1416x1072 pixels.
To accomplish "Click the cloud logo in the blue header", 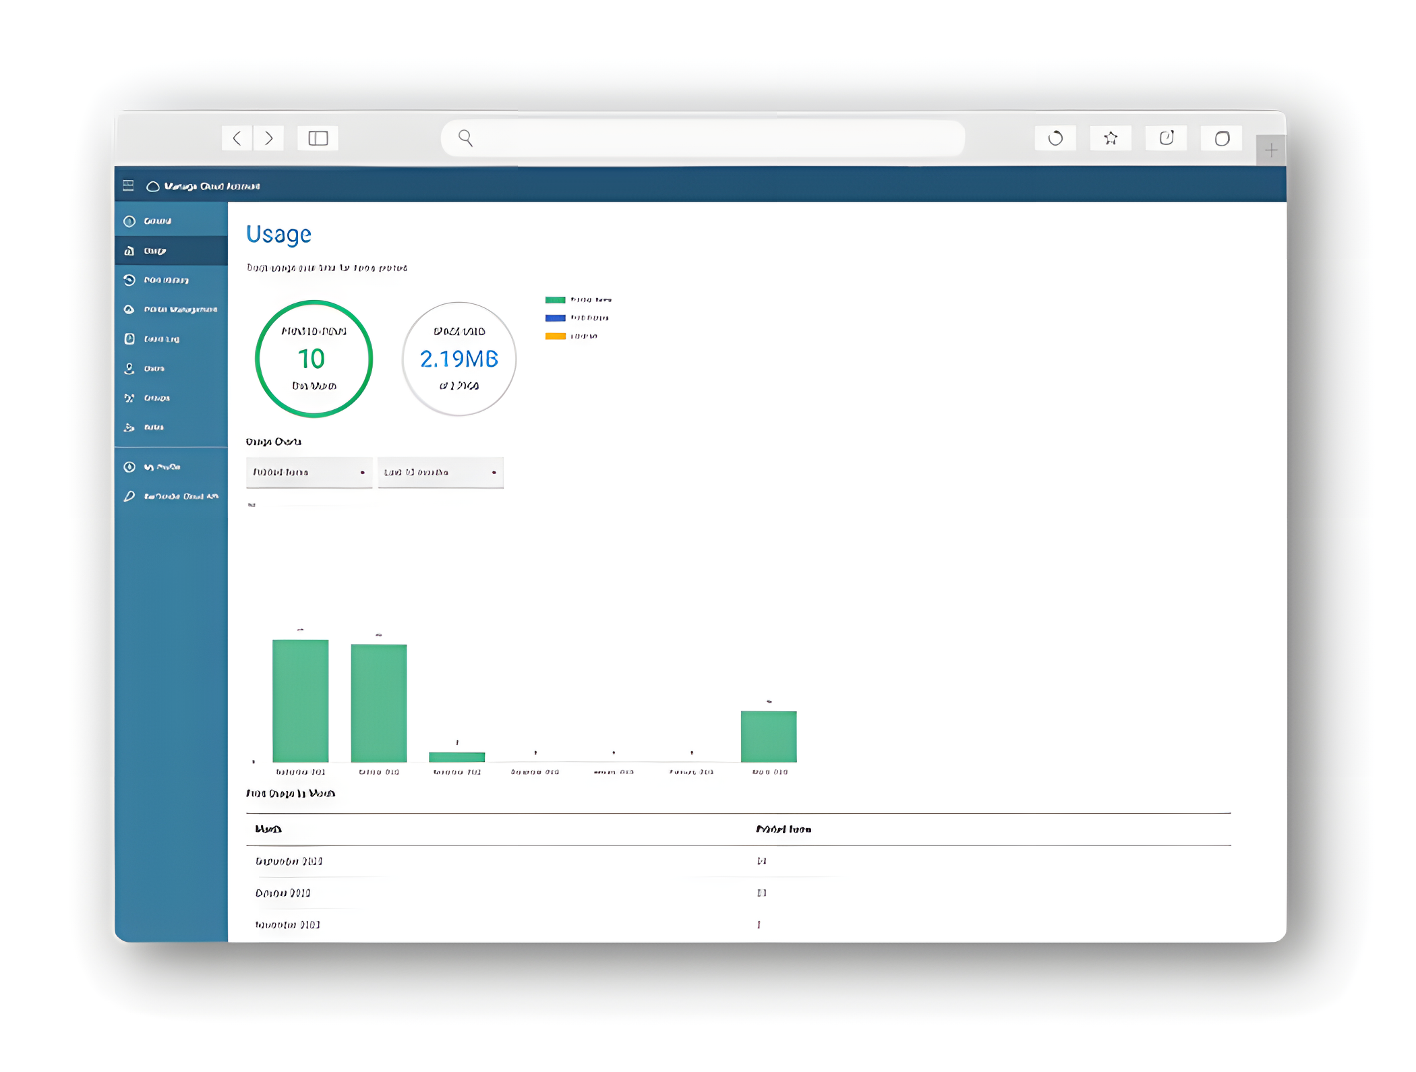I will point(153,186).
